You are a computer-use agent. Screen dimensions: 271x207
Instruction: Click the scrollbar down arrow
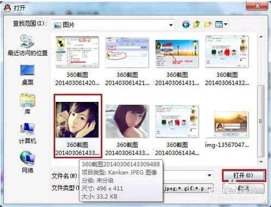point(261,161)
